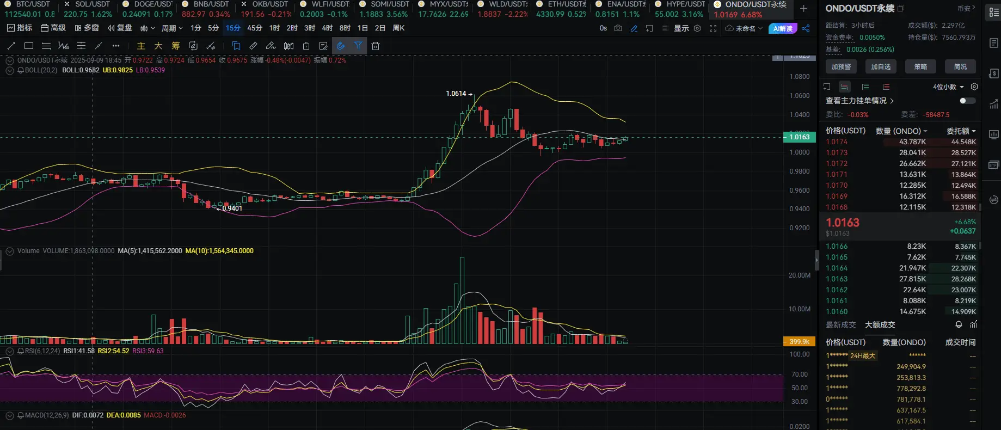Click the 1.0163 current price axis label
Image resolution: width=1001 pixels, height=430 pixels.
tap(800, 137)
